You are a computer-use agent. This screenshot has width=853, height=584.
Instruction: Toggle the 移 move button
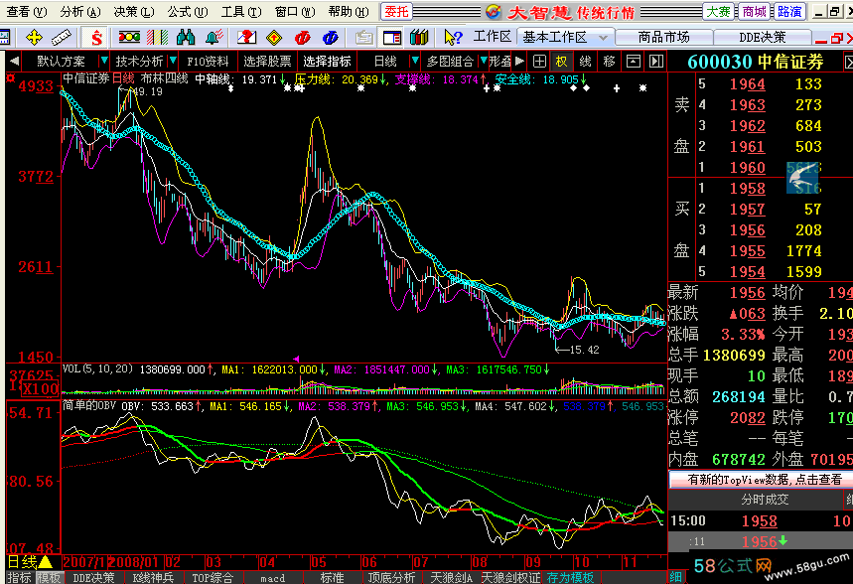coord(609,62)
